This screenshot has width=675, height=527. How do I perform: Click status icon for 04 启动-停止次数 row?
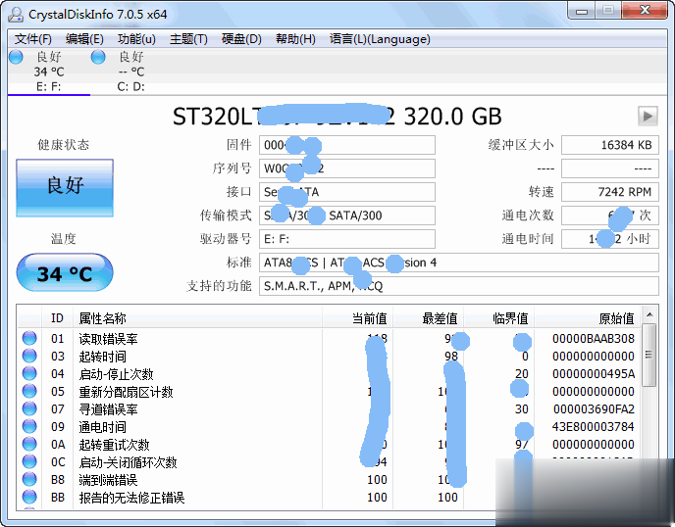pos(29,373)
